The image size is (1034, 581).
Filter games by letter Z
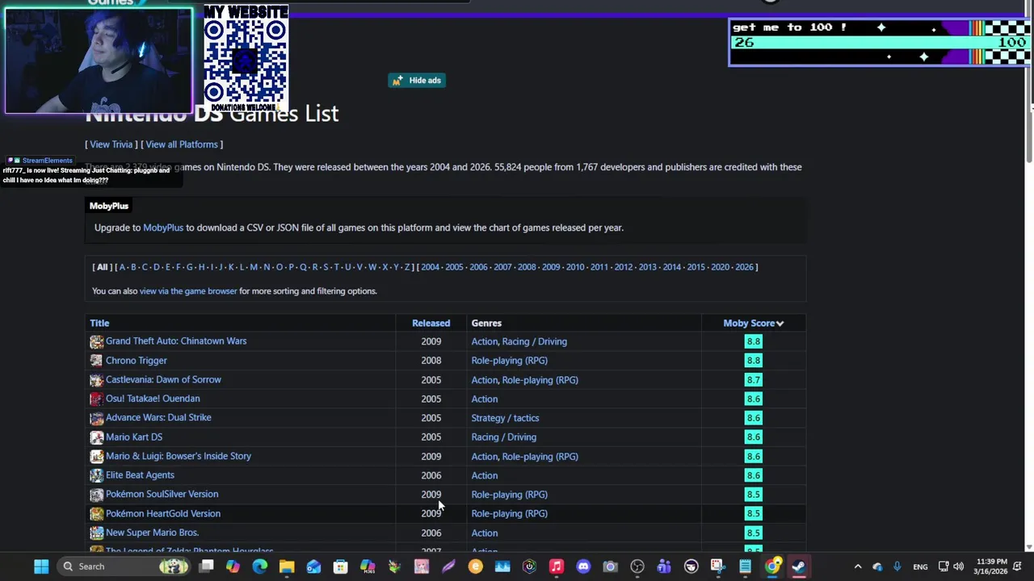click(x=406, y=267)
